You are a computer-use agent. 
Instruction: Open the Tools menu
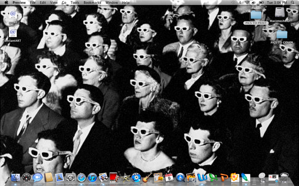[x=75, y=2]
